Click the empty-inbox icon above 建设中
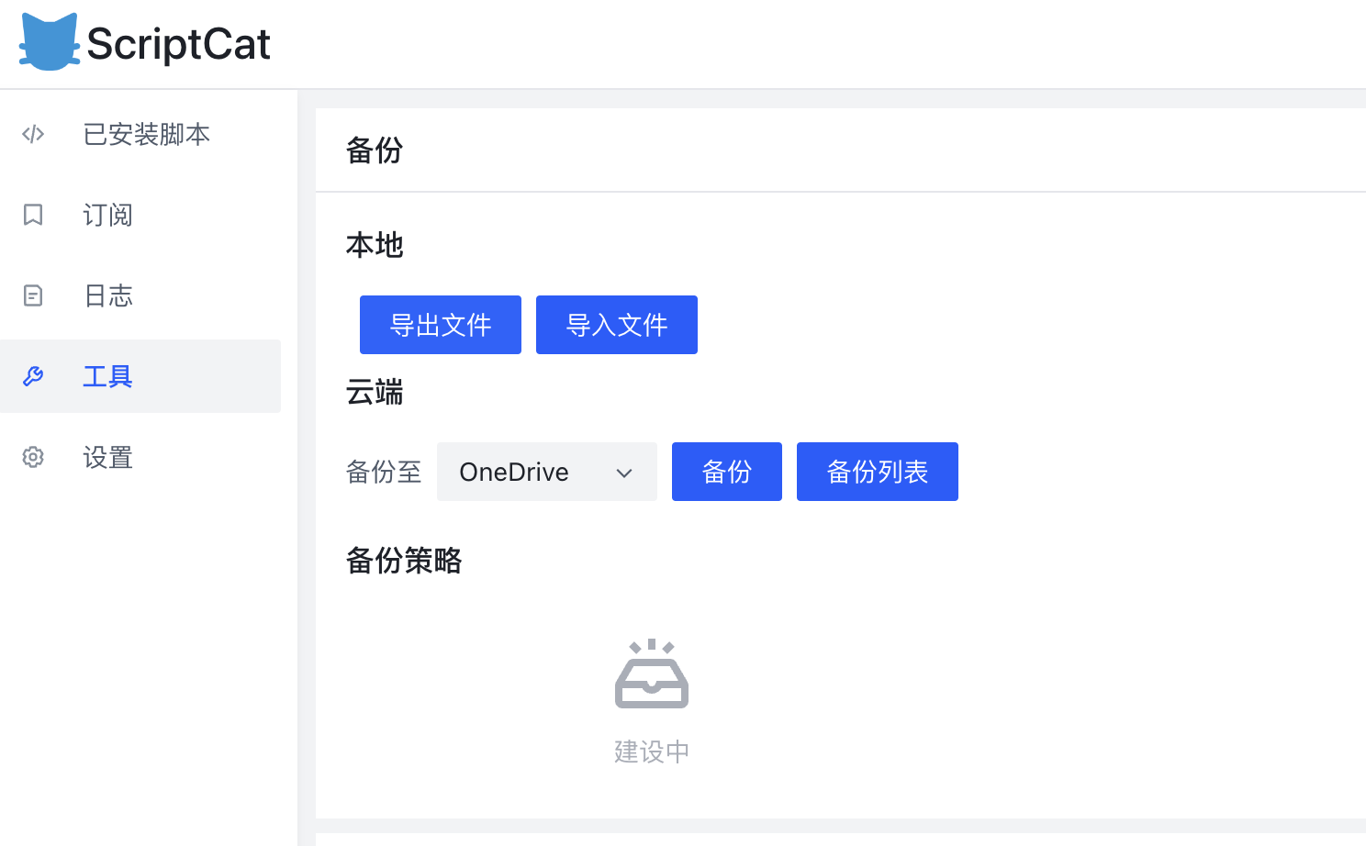 pyautogui.click(x=652, y=673)
